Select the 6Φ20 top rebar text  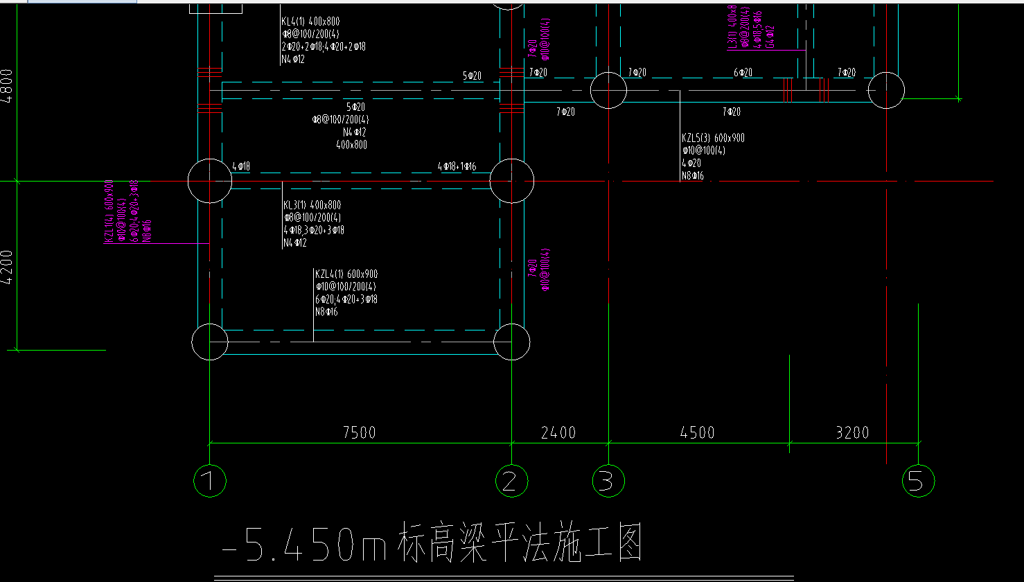(743, 73)
